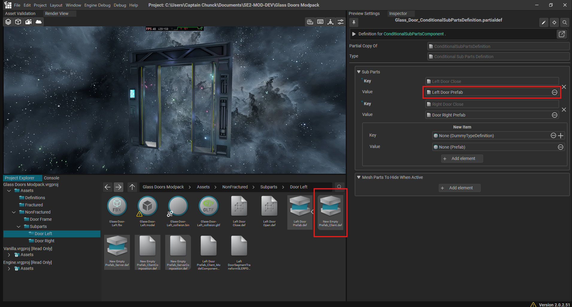Screen dimensions: 572x307
Task: Switch to the Preview Settings tab
Action: click(x=364, y=13)
